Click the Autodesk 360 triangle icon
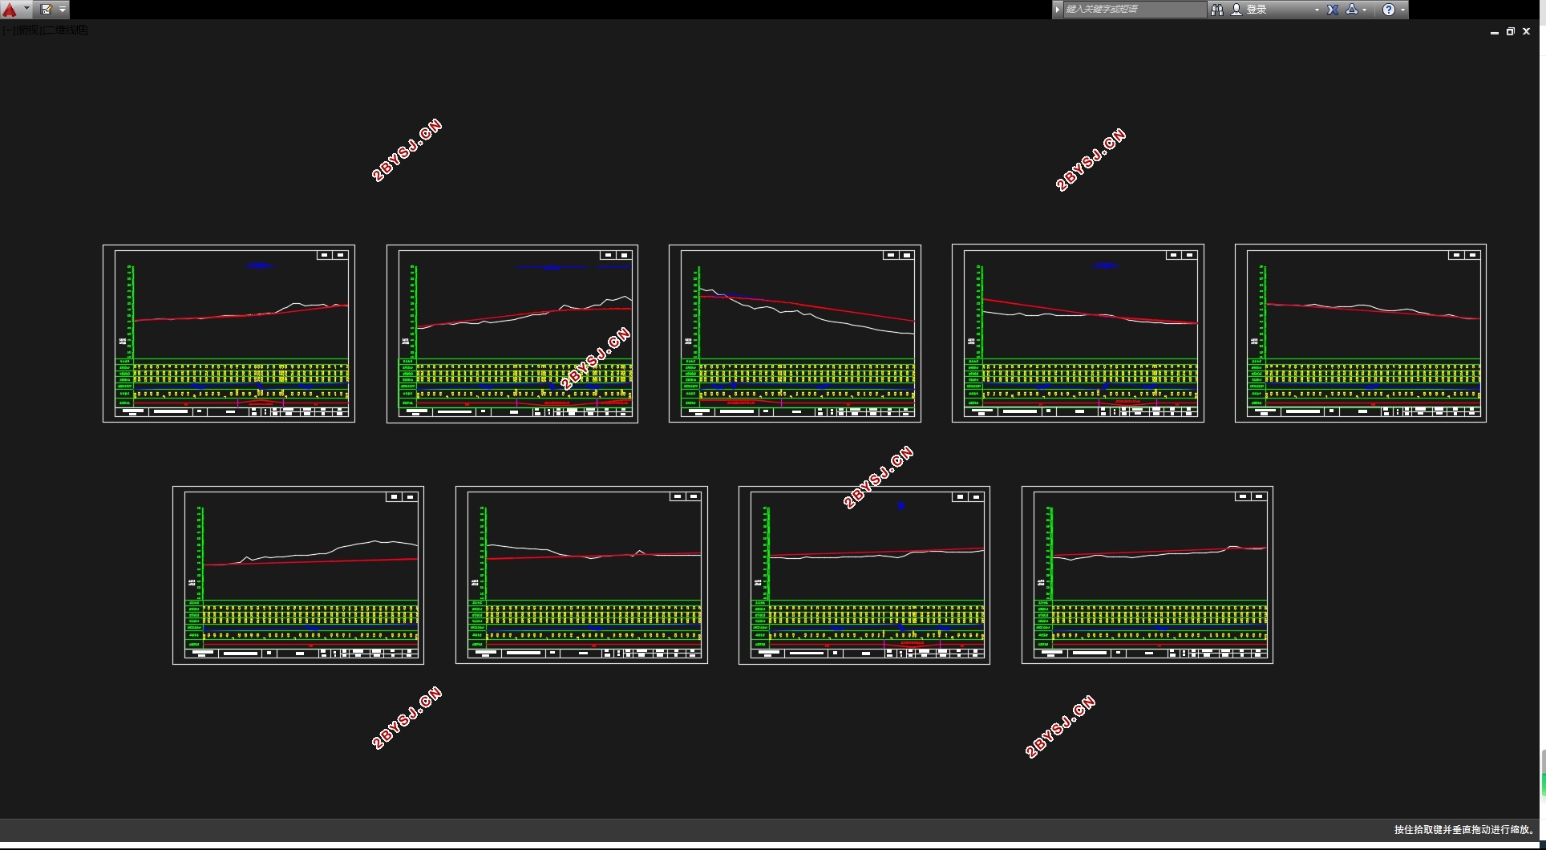This screenshot has height=850, width=1546. point(1352,10)
